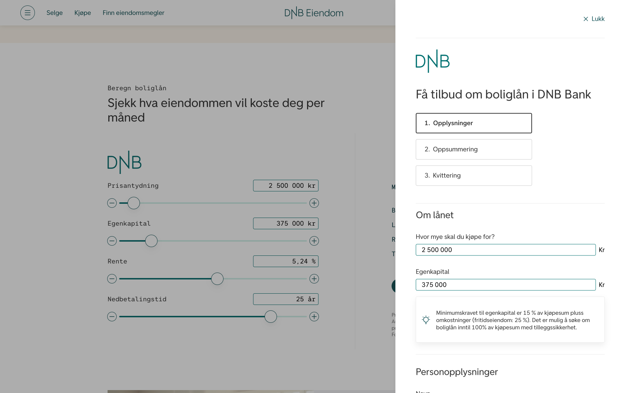Viewport: 628px width, 393px height.
Task: Focus the panel Egenkapital 375 000 field
Action: pyautogui.click(x=506, y=285)
